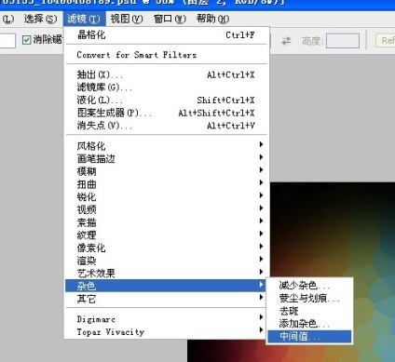Choose 减少杂色... from submenu
Image resolution: width=395 pixels, height=362 pixels.
[309, 285]
